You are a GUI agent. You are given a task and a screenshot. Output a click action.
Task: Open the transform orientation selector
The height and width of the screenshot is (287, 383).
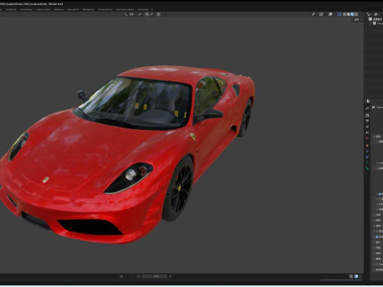pyautogui.click(x=130, y=14)
